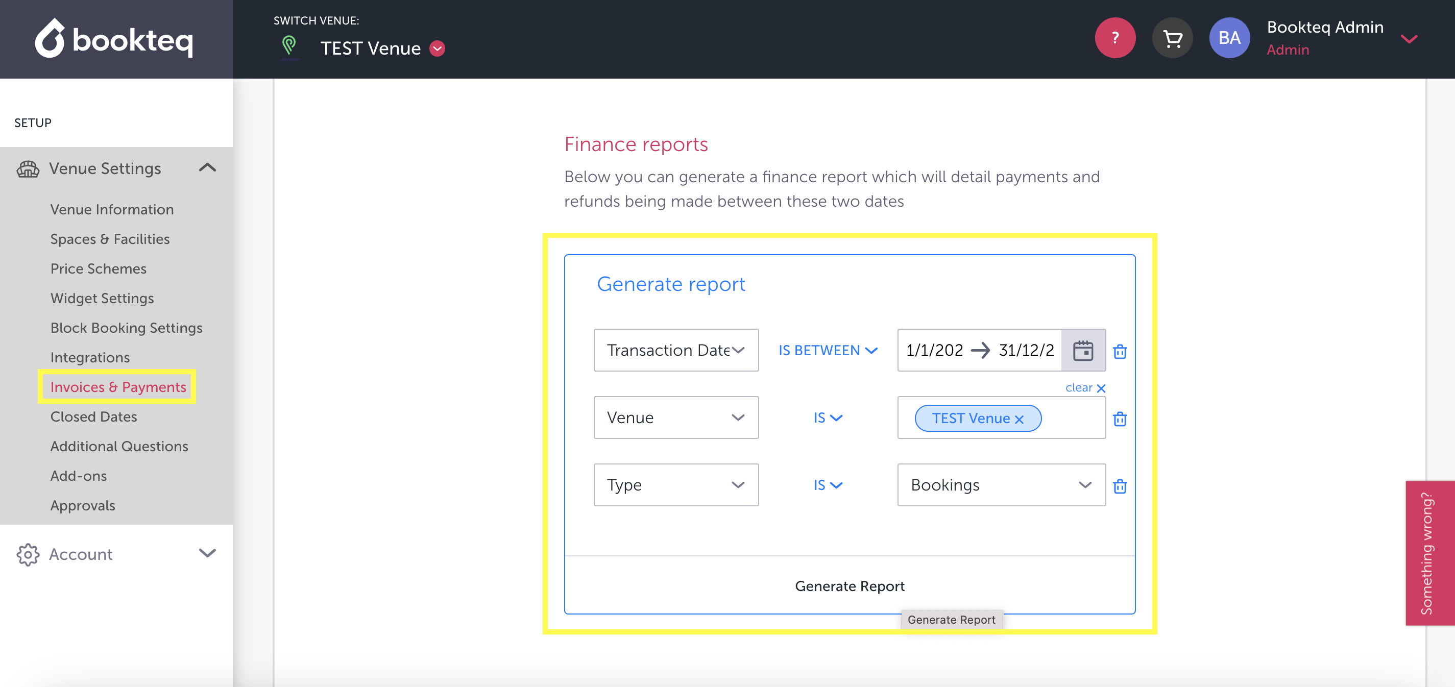Delete the Transaction Date filter row
Screen dimensions: 1455x687
click(1120, 352)
